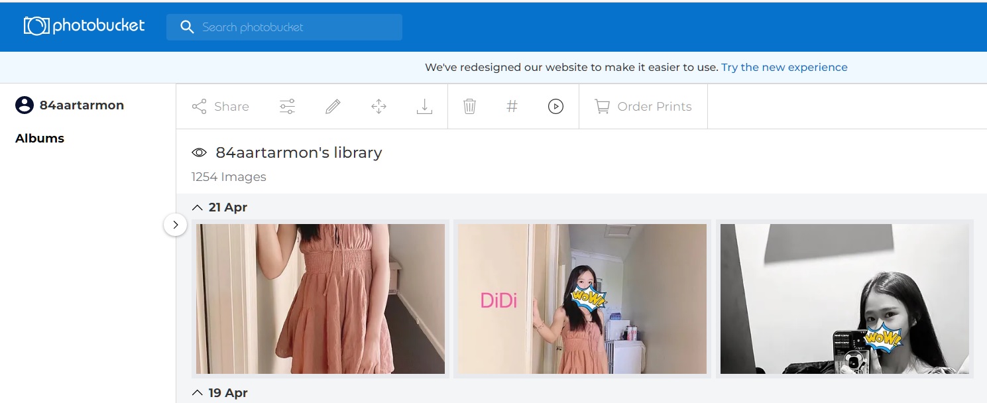
Task: Focus the Search photobucket field
Action: (x=284, y=27)
